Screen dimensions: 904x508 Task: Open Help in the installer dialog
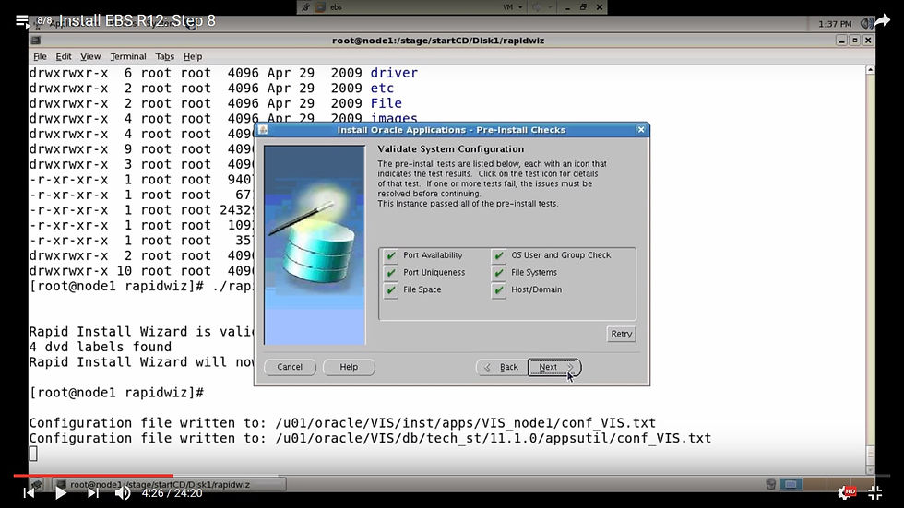click(x=349, y=367)
